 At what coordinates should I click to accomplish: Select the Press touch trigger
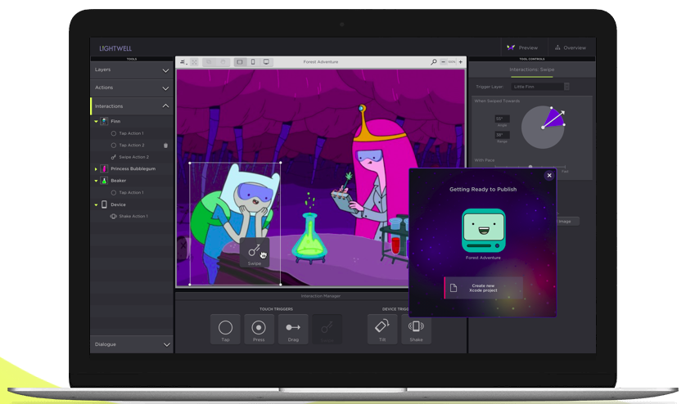pos(259,329)
